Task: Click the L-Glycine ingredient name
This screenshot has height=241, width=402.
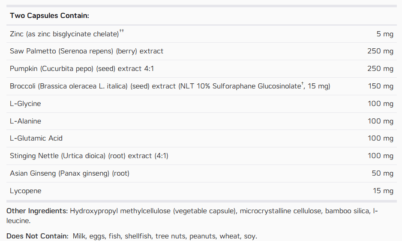Action: 25,104
